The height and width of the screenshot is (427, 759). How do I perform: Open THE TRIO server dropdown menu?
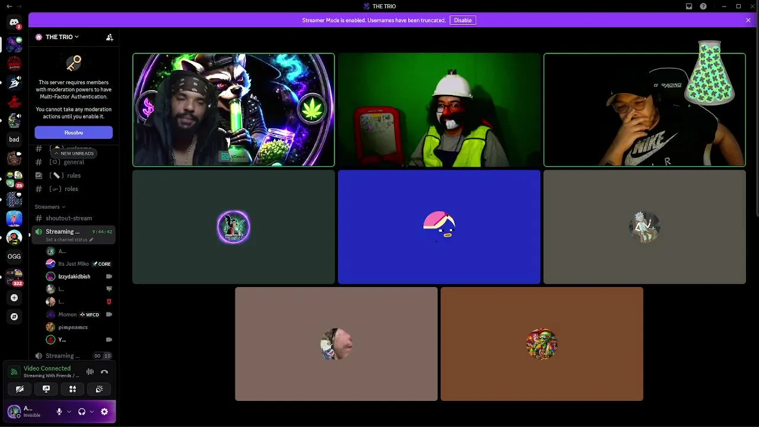(x=62, y=37)
